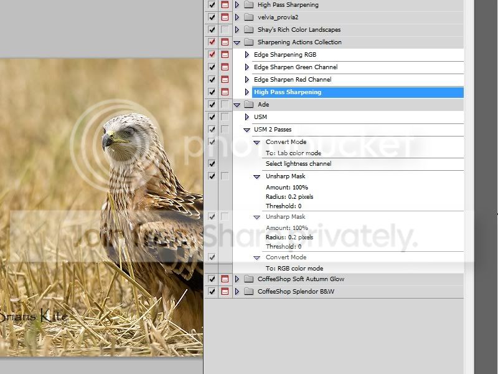Image resolution: width=498 pixels, height=374 pixels.
Task: Toggle dialog icon for Edge Sharpening RGB
Action: tap(225, 55)
